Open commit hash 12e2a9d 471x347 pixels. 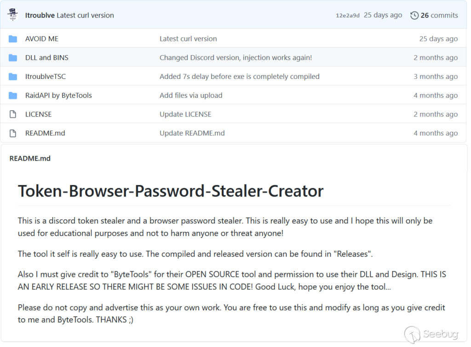[348, 16]
